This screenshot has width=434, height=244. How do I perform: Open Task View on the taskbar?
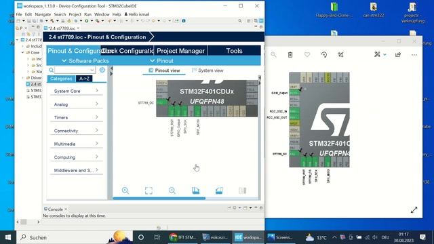(x=157, y=237)
